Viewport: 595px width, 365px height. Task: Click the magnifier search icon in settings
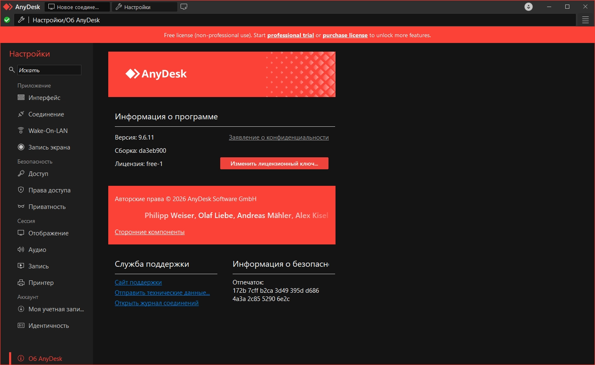(12, 70)
